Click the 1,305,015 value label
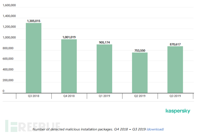 (x=34, y=21)
